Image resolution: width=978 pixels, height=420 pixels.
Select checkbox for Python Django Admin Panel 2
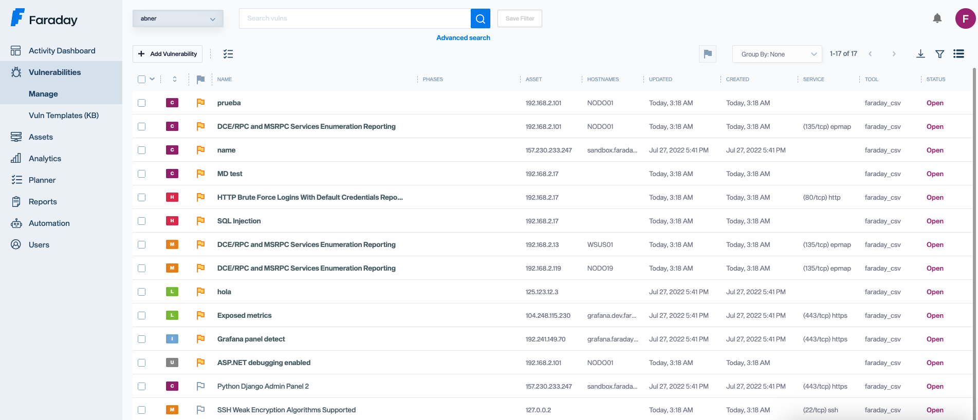(x=141, y=386)
